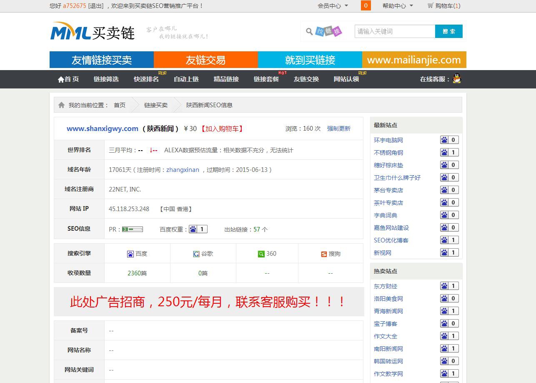Screen dimensions: 536x383
Task: Click the Baidu weight badge next to 不锈钢角钢
Action: coord(449,152)
